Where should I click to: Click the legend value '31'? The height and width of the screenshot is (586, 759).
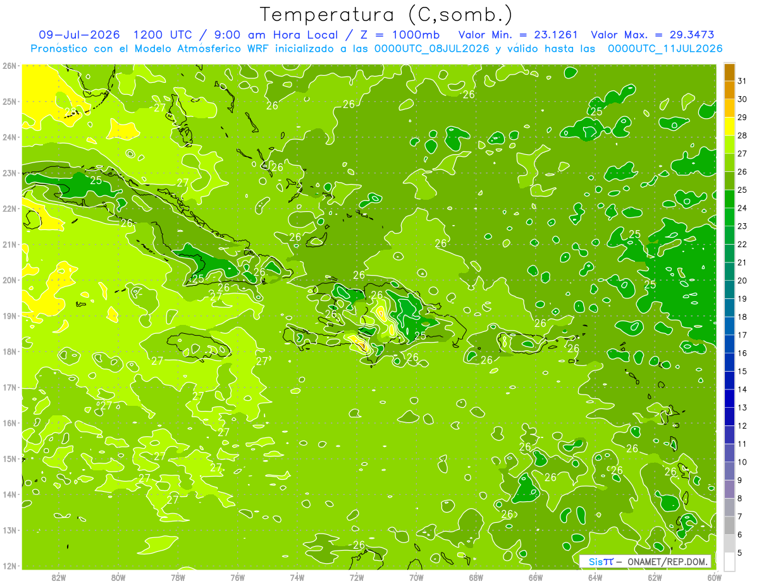pyautogui.click(x=743, y=82)
